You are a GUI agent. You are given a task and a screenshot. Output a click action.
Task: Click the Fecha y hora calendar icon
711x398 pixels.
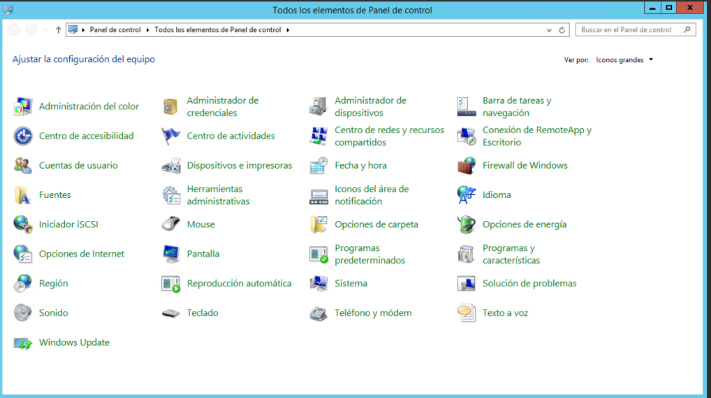click(318, 166)
